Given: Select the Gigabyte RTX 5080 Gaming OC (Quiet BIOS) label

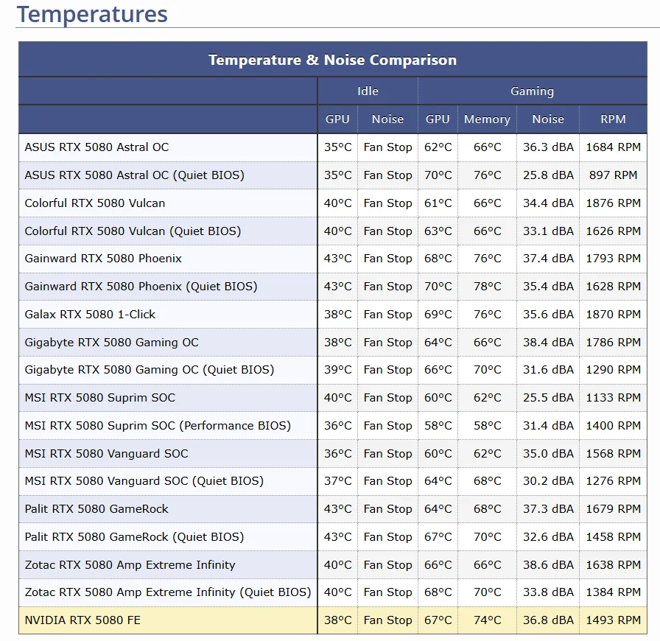Looking at the screenshot, I should point(149,370).
